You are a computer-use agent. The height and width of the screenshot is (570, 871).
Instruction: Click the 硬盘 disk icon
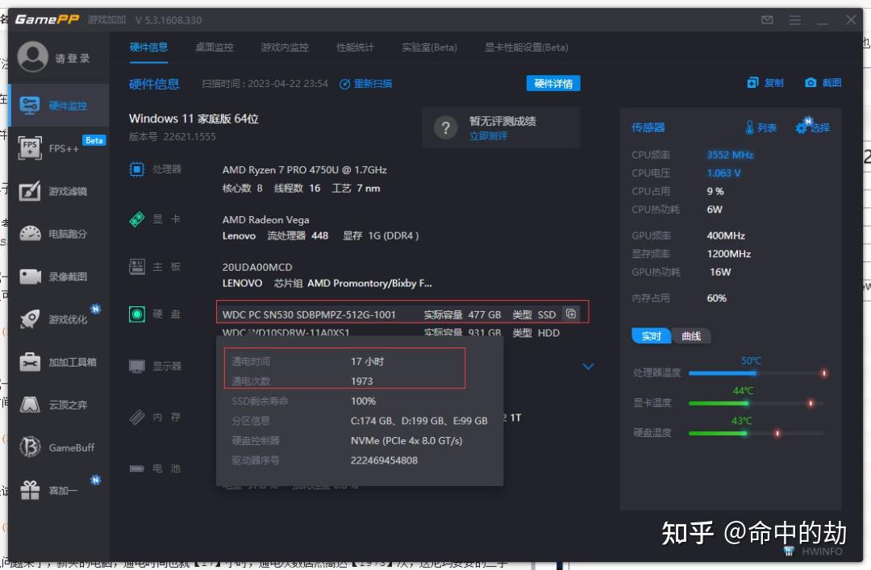(136, 314)
